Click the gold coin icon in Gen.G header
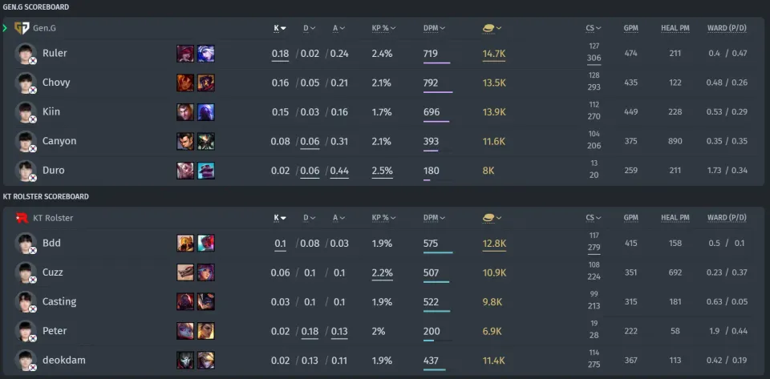This screenshot has width=770, height=379. (488, 28)
